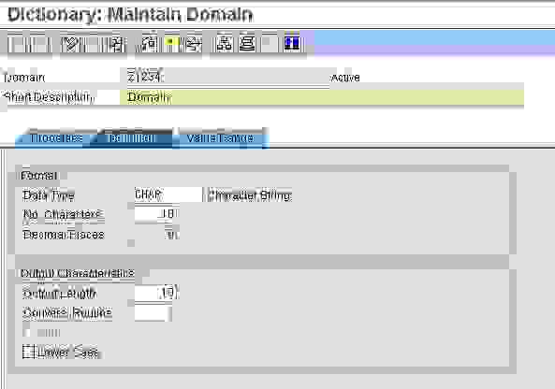Switch to the Properties tab
The height and width of the screenshot is (389, 555).
56,137
